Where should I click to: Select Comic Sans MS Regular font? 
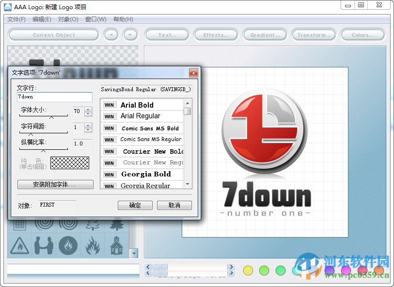click(142, 140)
